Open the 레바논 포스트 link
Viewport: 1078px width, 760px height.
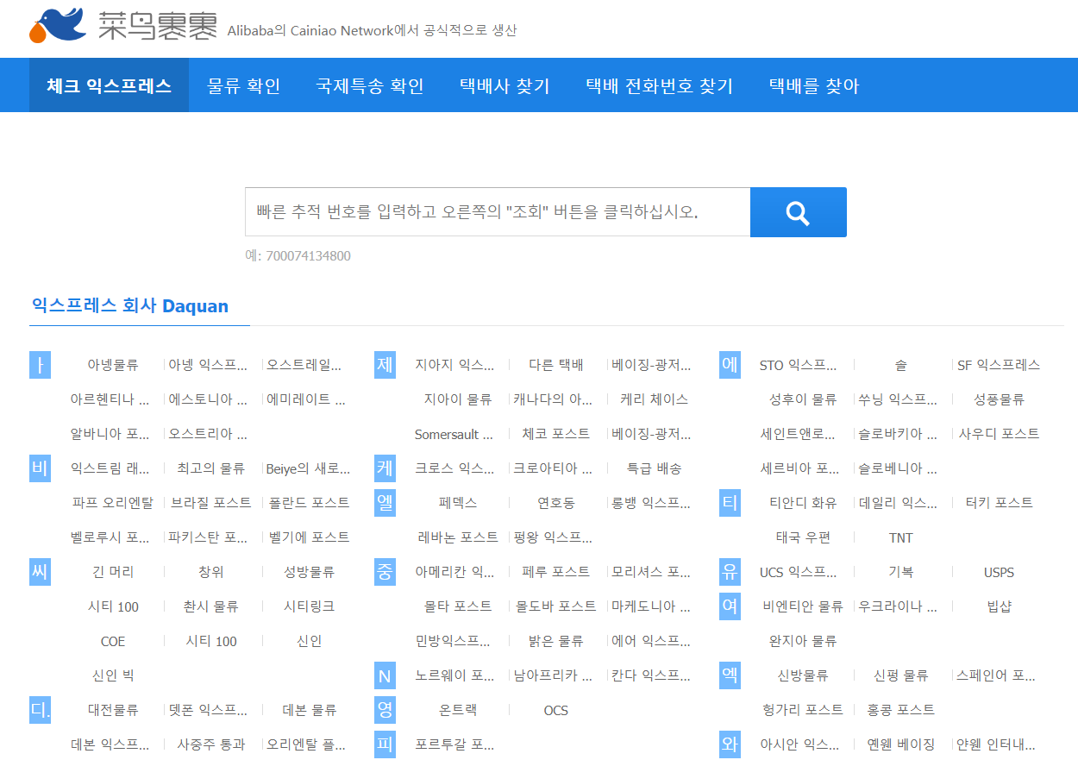click(x=458, y=537)
